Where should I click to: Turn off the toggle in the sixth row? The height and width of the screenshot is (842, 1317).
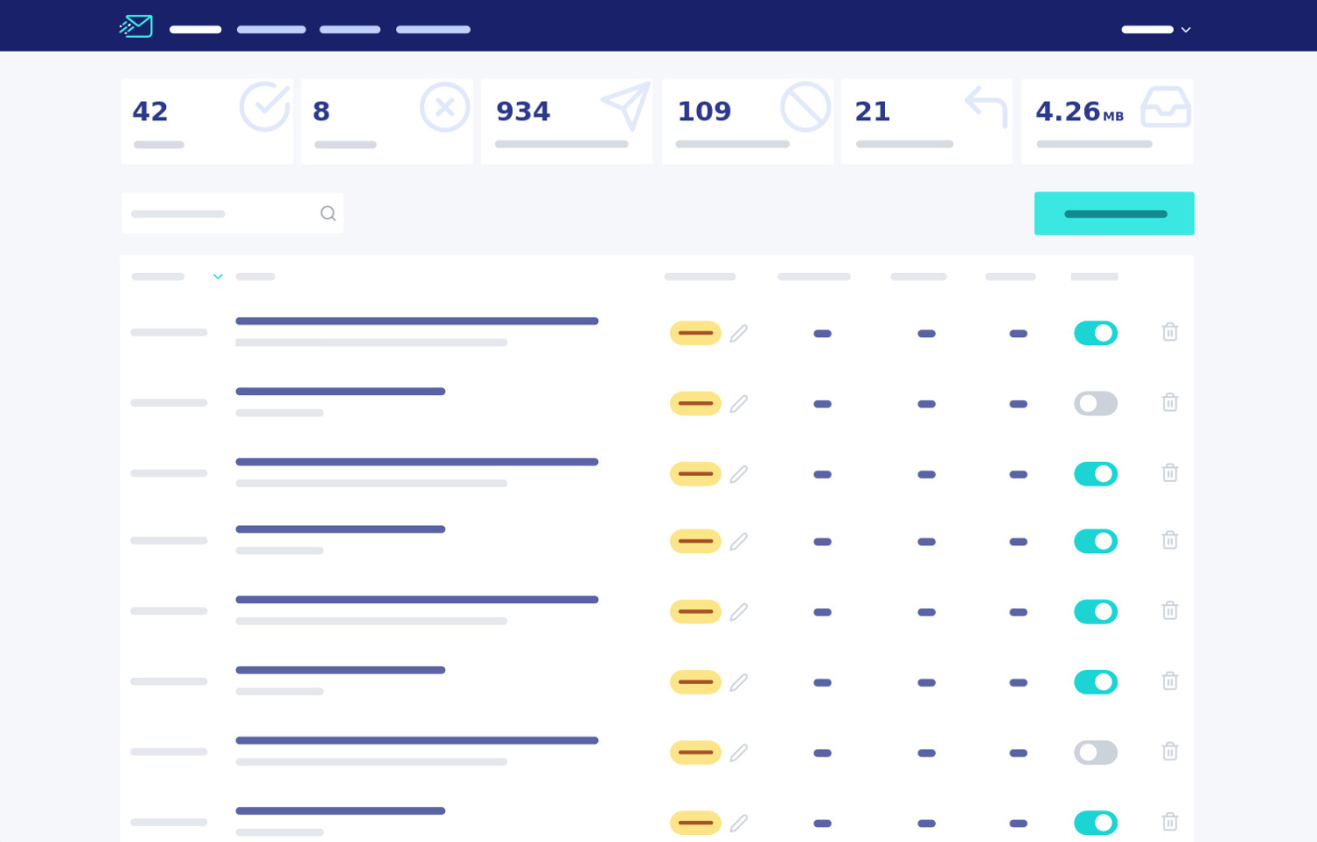[1096, 682]
